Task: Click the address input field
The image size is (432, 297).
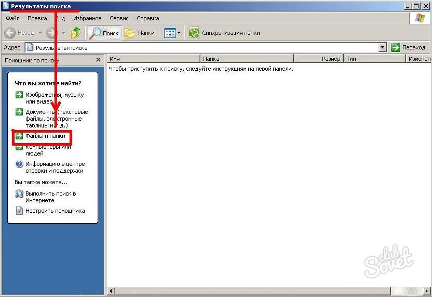Action: [203, 47]
